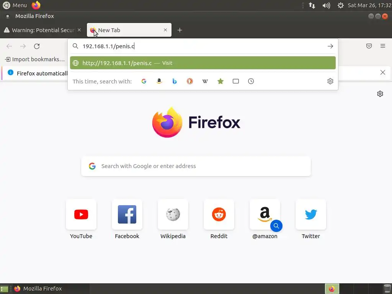Image resolution: width=392 pixels, height=294 pixels.
Task: Search this time with Bing icon
Action: click(175, 81)
